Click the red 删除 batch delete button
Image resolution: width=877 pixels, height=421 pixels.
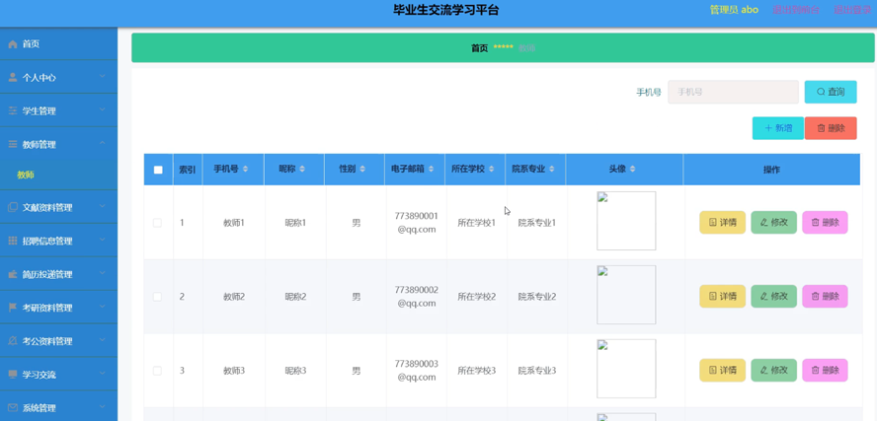[x=831, y=128]
